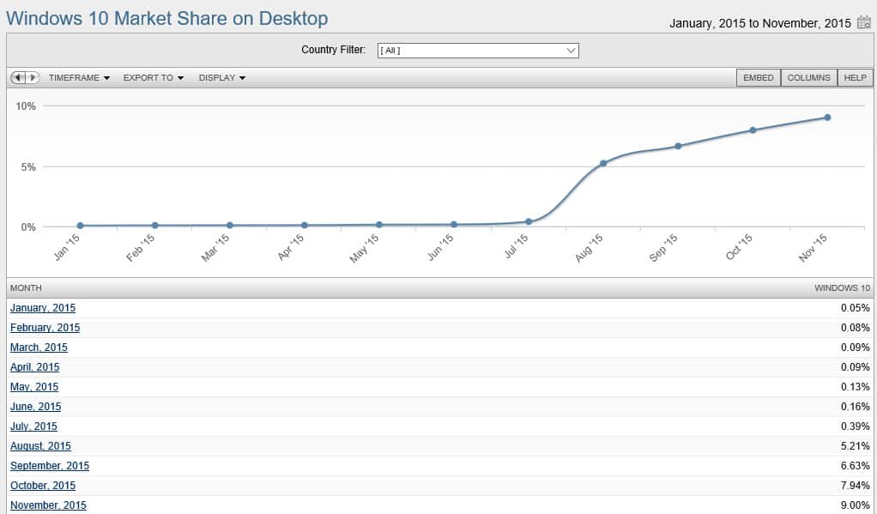Click the 0.39% value for July
Image resolution: width=877 pixels, height=514 pixels.
[856, 426]
